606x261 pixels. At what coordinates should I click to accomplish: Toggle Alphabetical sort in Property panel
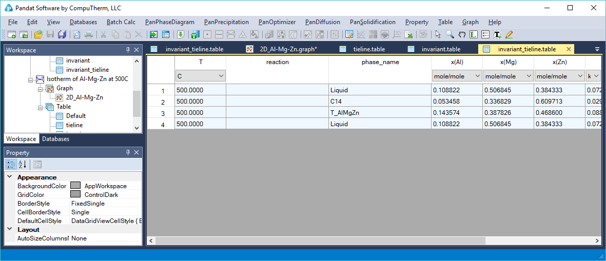point(23,164)
